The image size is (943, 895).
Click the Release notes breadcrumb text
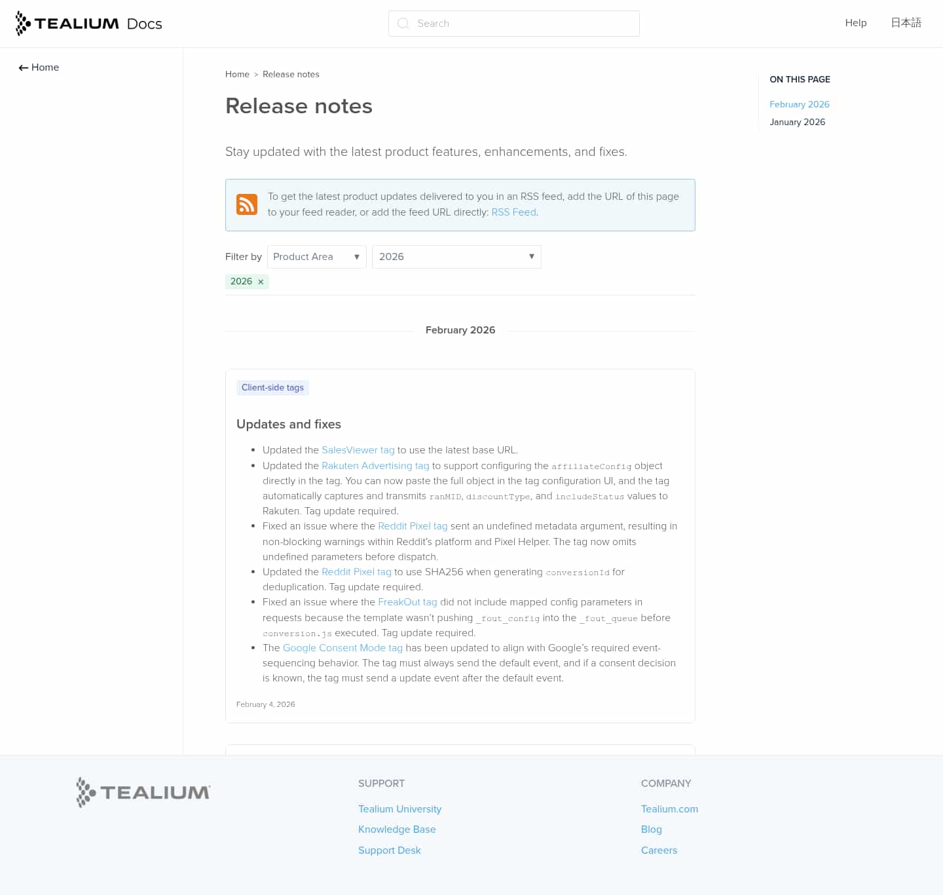tap(291, 75)
